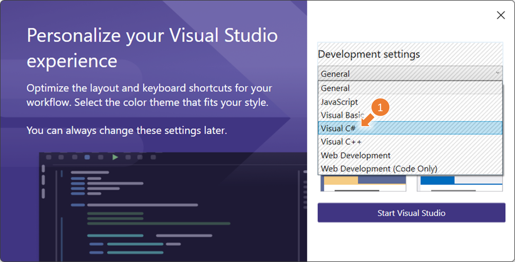Open the Development settings dropdown showing General

tap(410, 74)
